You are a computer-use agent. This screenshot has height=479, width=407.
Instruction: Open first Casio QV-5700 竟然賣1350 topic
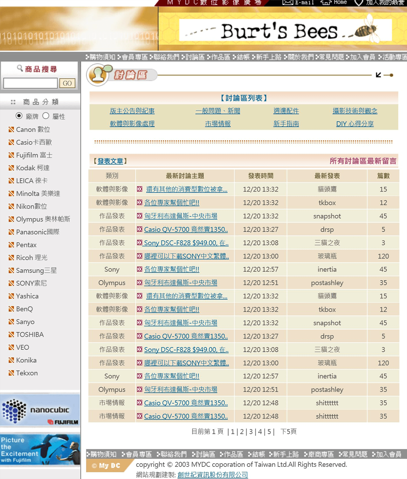coord(186,229)
